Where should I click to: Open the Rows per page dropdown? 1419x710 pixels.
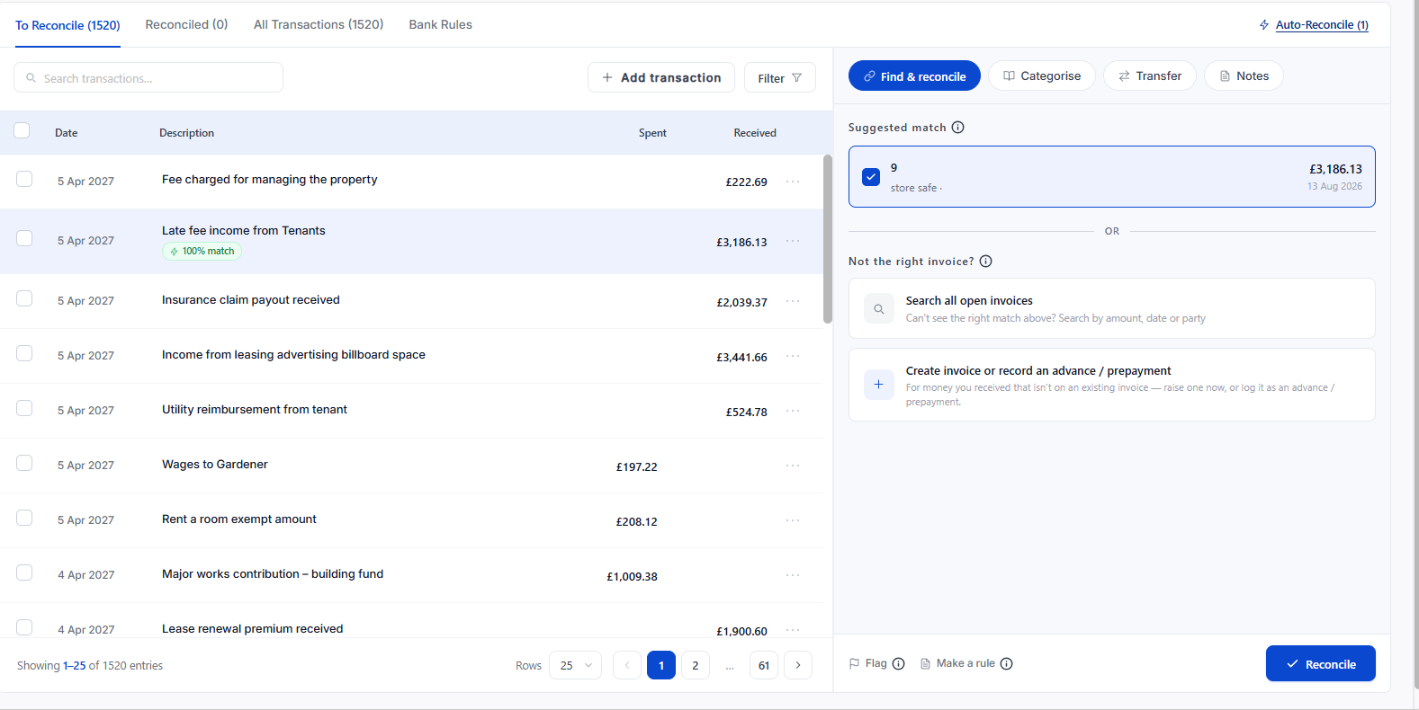pos(575,665)
